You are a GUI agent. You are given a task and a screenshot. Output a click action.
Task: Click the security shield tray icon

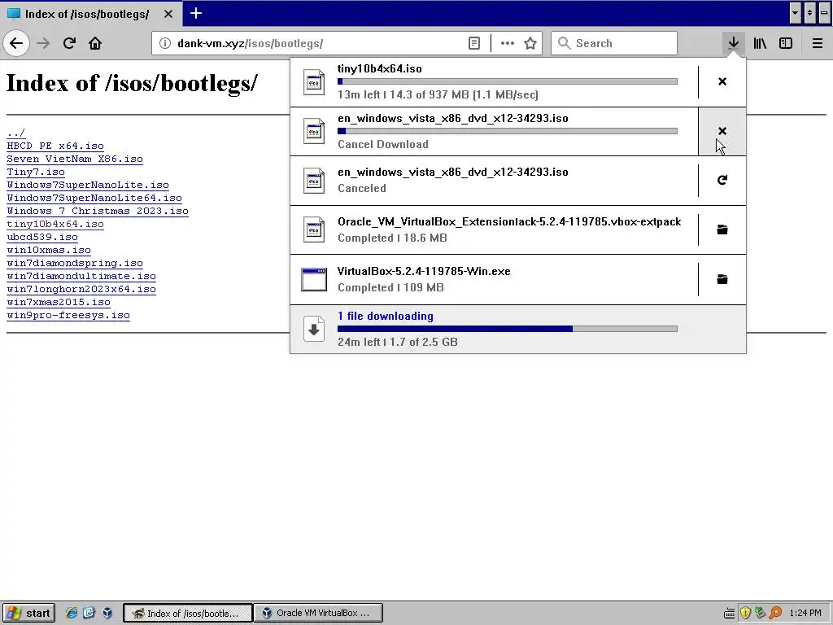point(745,613)
